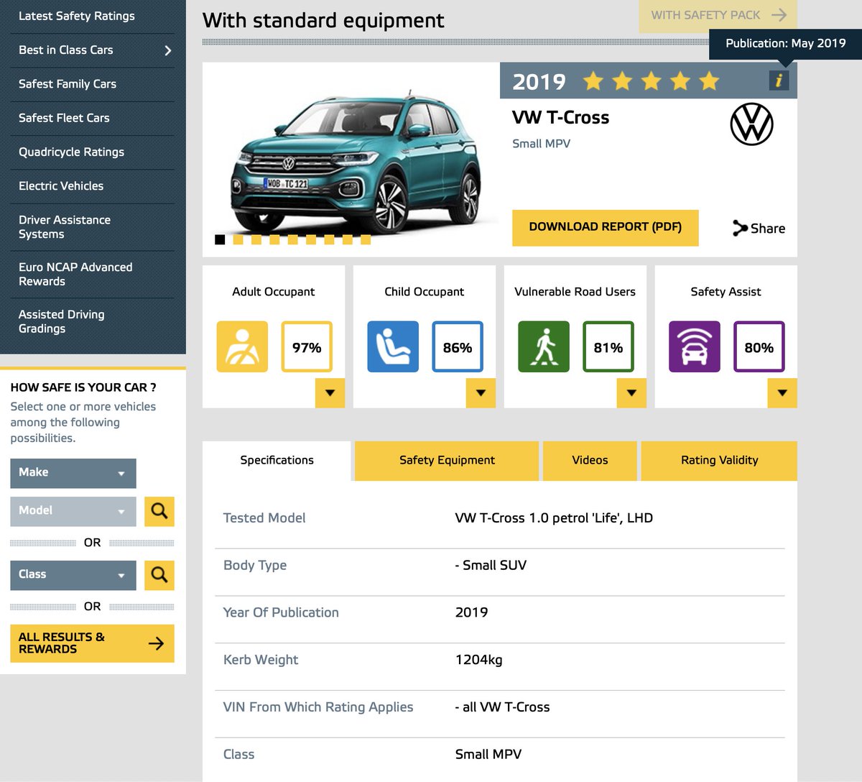Click the 'Small MPV' label under title

tap(541, 144)
